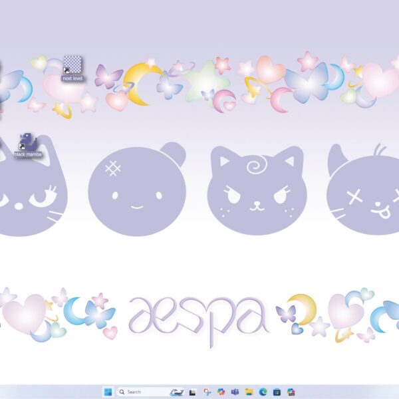Click the rightmost taskbar icon after Microsoft Store

(291, 392)
